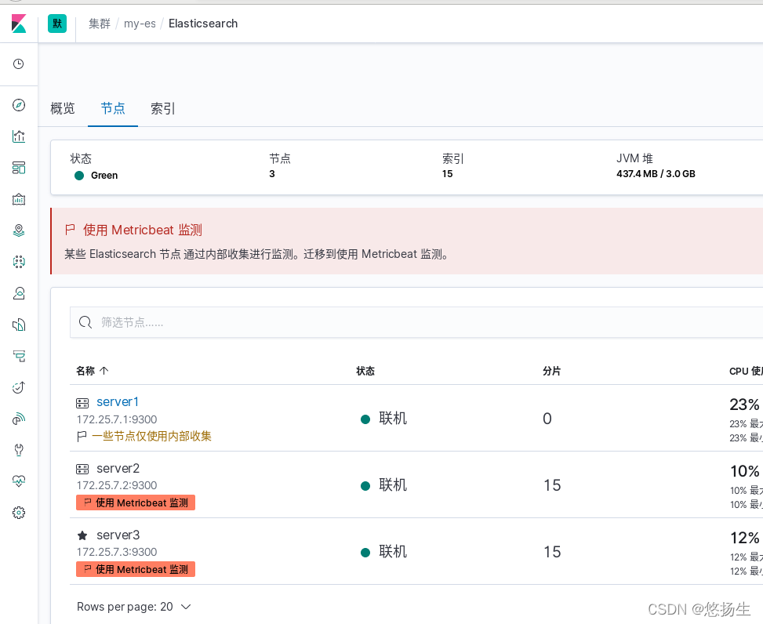The height and width of the screenshot is (624, 763).
Task: Click the server3 node name
Action: [x=118, y=535]
